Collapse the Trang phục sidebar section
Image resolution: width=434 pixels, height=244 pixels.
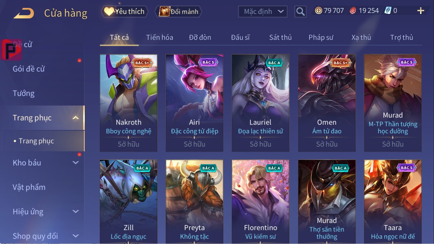(76, 118)
